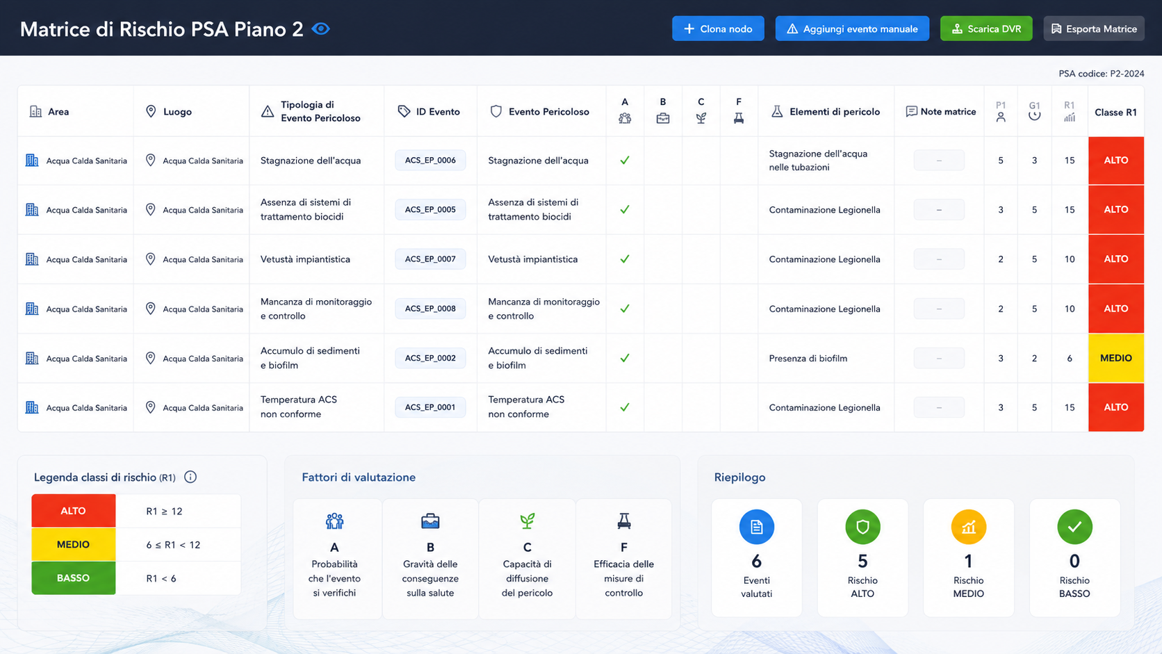The image size is (1162, 654).
Task: Toggle column A check for ACS_EP_0005
Action: click(625, 209)
